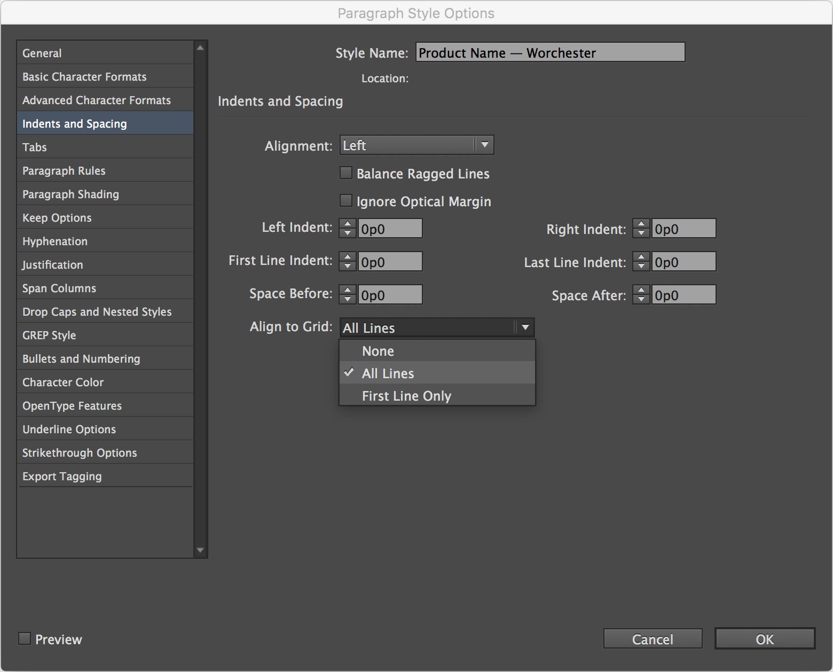Increase the Left Indent stepper value
This screenshot has width=833, height=672.
pos(348,224)
